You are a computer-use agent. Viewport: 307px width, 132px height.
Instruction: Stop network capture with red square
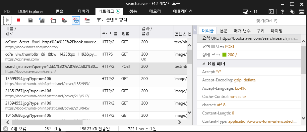click(19, 20)
